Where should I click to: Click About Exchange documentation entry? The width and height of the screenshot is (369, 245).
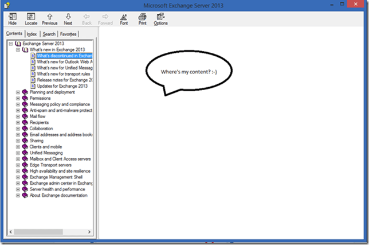click(58, 195)
